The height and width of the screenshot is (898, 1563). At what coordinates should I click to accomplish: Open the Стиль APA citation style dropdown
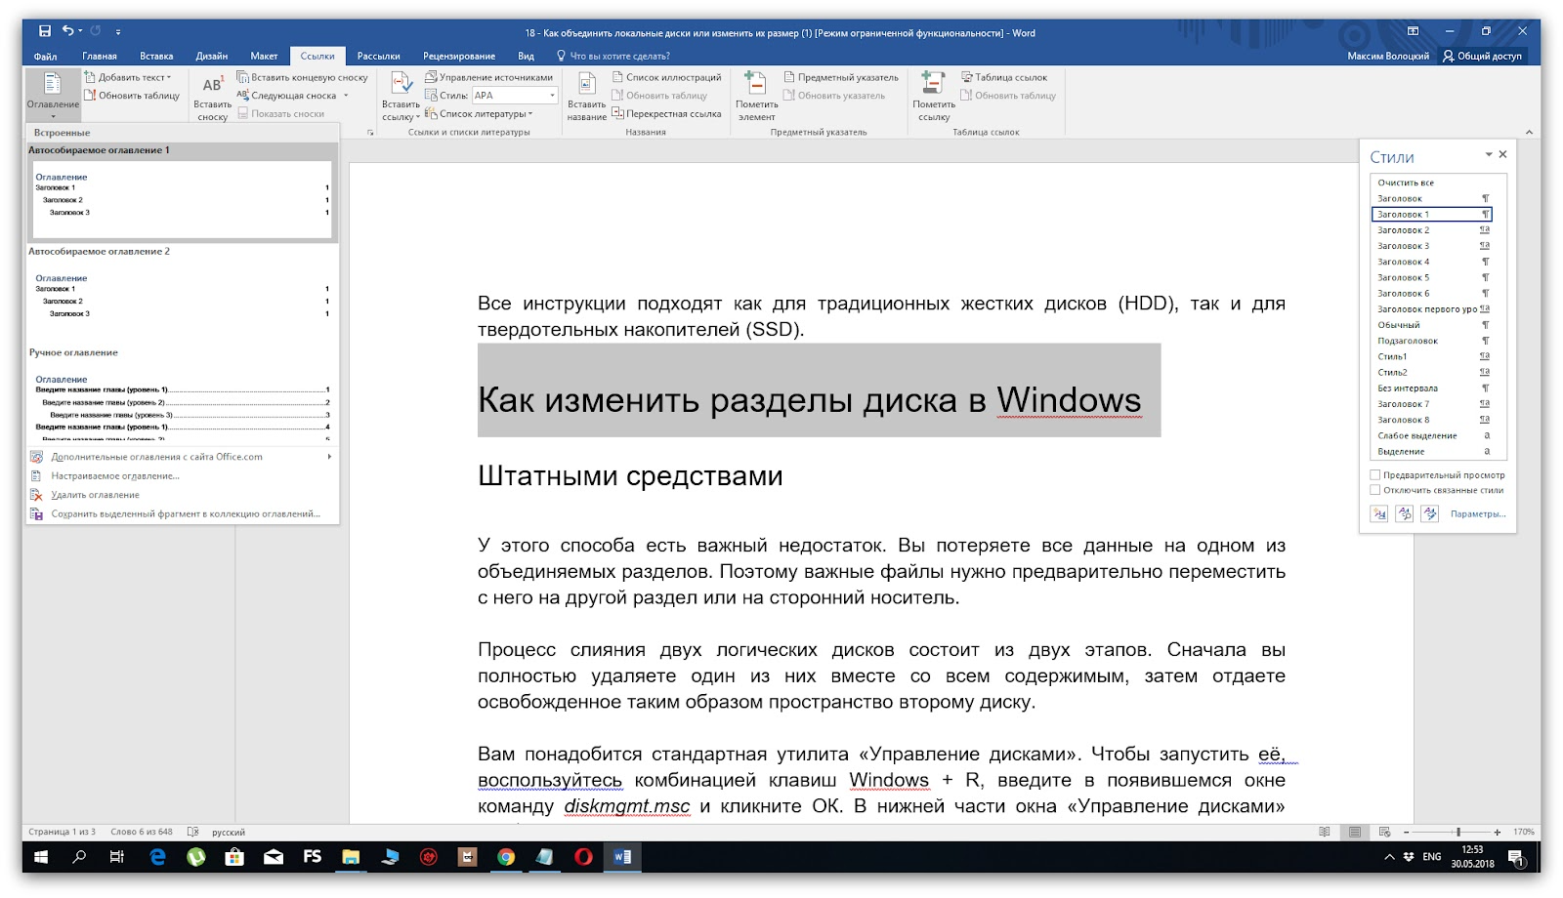(x=552, y=96)
